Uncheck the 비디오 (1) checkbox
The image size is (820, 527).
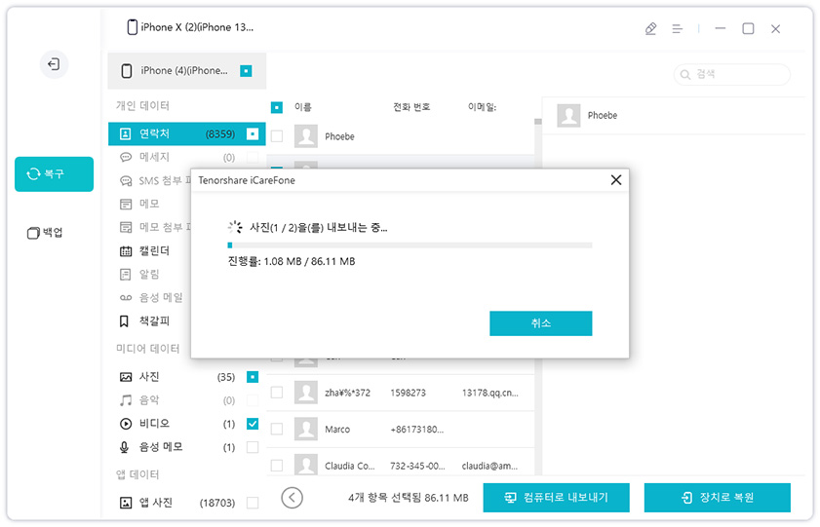tap(253, 424)
